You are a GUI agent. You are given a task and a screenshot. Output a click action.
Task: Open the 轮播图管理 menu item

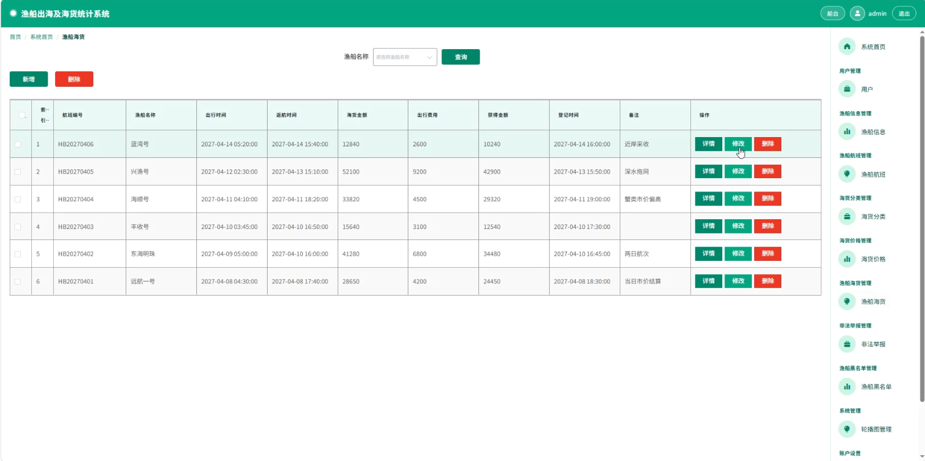876,429
